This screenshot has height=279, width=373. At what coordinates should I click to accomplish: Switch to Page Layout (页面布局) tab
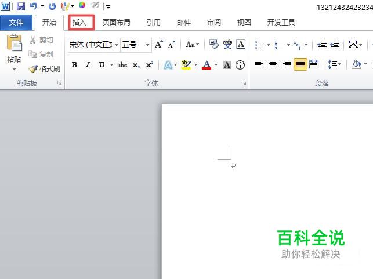click(117, 23)
